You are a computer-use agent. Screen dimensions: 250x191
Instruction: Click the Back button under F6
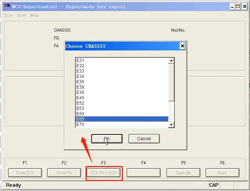(222, 173)
